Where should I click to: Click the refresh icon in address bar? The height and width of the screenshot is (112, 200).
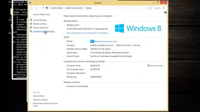click(150, 8)
